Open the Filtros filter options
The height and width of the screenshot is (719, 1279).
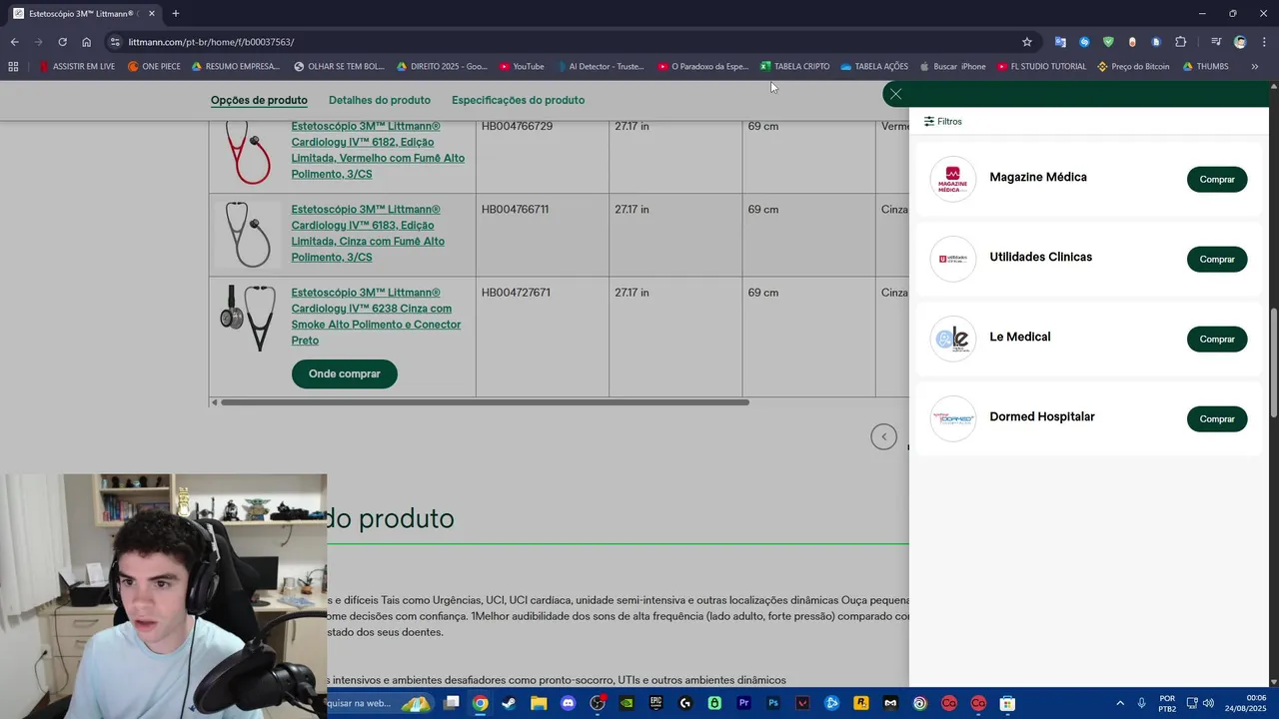pos(942,121)
